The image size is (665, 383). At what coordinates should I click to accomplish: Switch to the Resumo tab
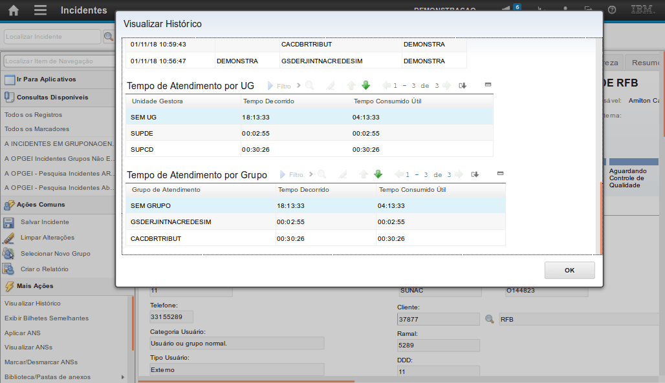644,63
